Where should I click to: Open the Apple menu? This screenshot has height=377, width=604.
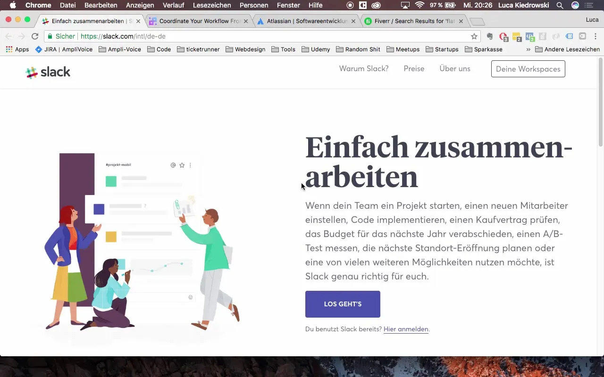(x=13, y=5)
